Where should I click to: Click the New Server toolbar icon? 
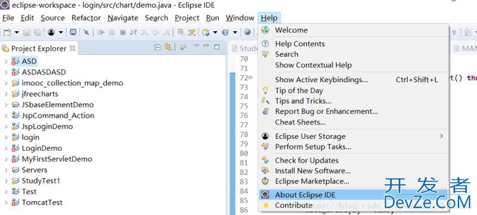(x=206, y=32)
